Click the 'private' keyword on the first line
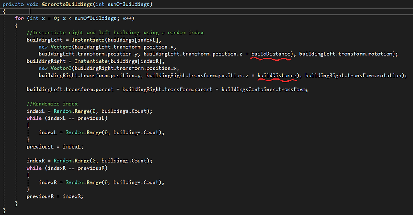Image resolution: width=413 pixels, height=215 pixels. [13, 4]
